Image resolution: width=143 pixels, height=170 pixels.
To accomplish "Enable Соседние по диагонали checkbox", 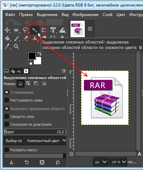I will [6, 124].
